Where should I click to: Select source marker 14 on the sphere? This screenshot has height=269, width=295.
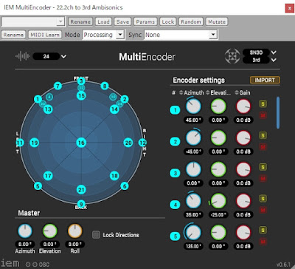pos(114,109)
